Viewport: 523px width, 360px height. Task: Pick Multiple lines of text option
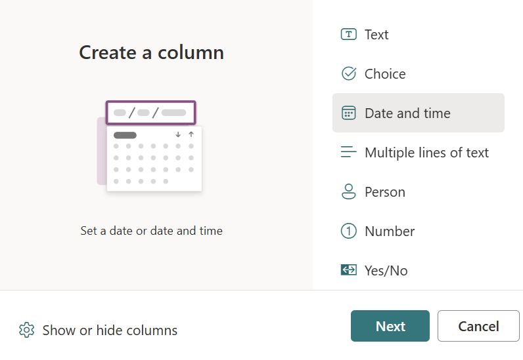(x=426, y=153)
